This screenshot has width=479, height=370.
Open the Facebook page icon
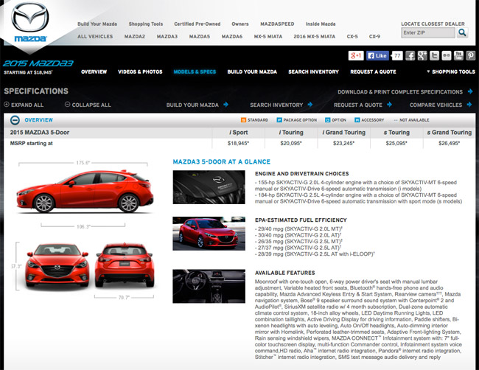[410, 55]
